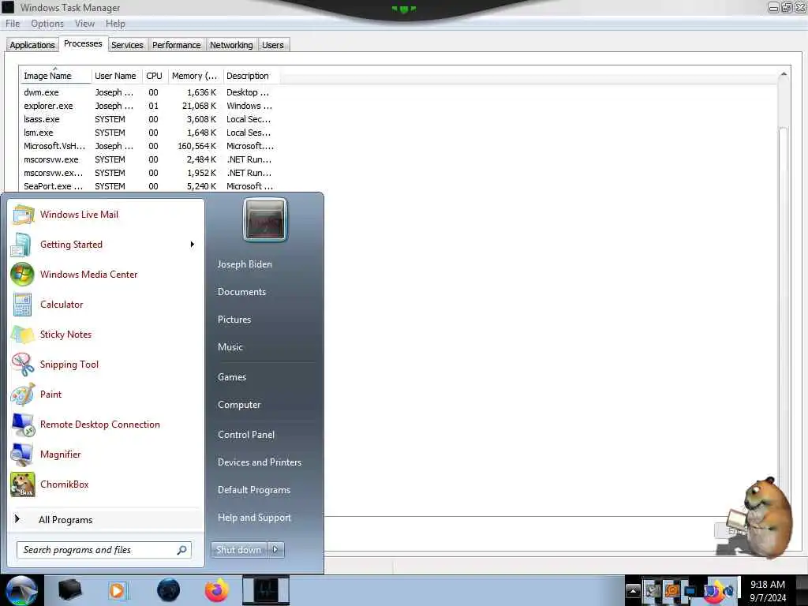Click the Start orb button

[x=21, y=590]
